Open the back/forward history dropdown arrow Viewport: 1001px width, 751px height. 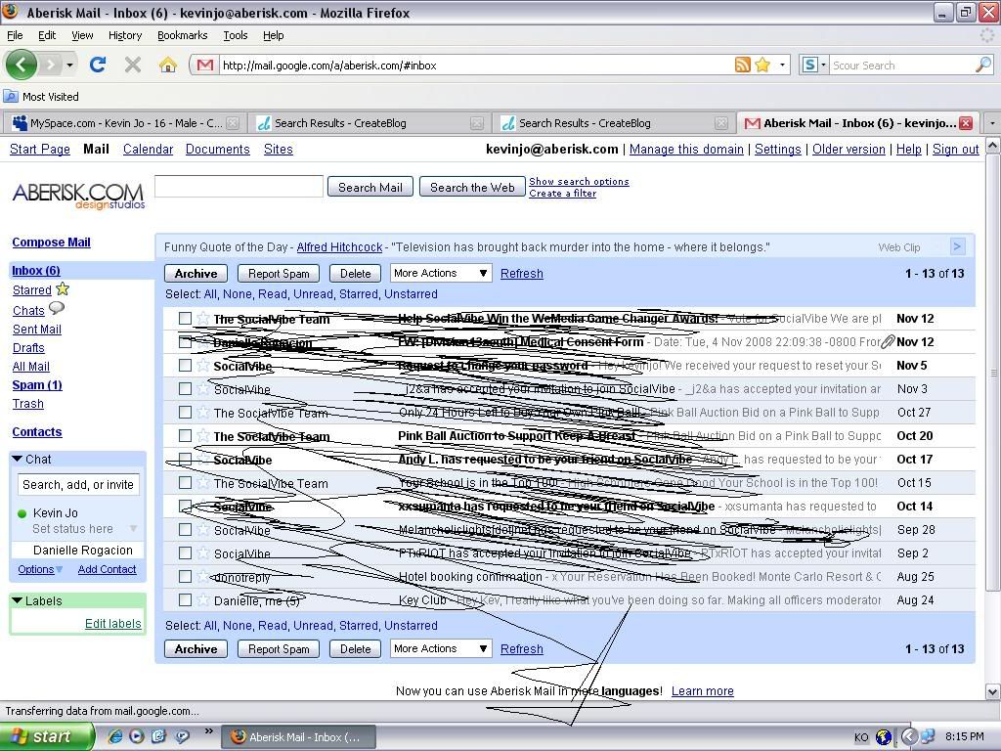[x=69, y=65]
